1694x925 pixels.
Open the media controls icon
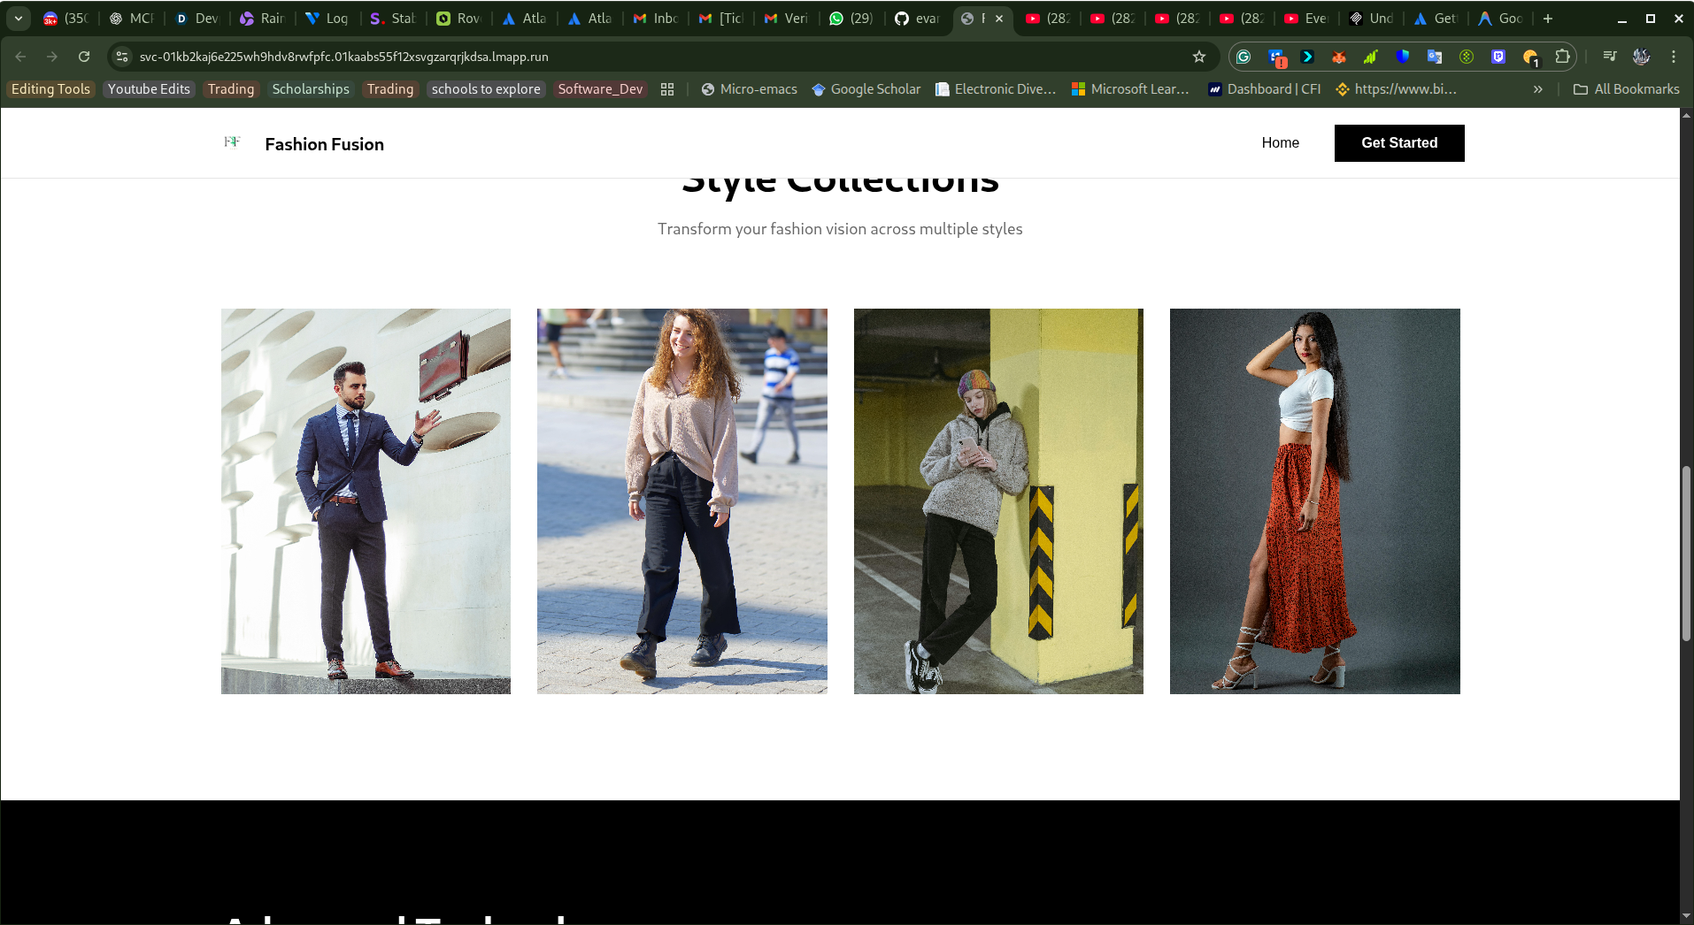click(x=1610, y=57)
